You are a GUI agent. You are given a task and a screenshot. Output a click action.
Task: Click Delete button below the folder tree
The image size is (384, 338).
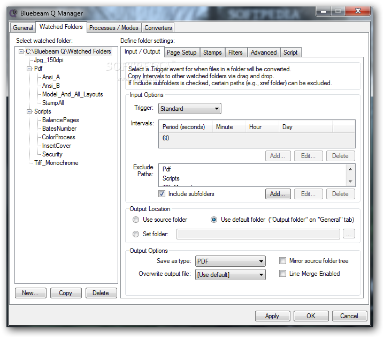click(101, 293)
